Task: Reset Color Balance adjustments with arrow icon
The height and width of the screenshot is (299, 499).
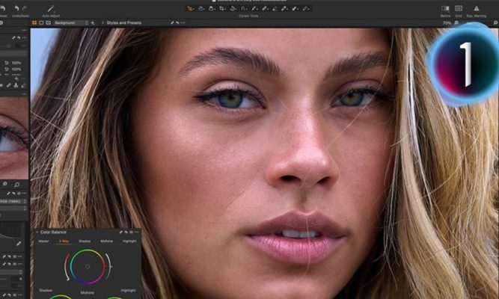Action: click(127, 232)
